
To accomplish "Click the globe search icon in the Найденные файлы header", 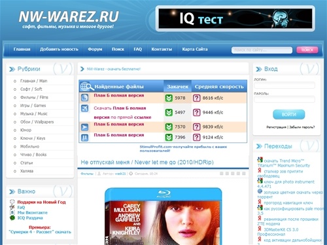I will [87, 86].
